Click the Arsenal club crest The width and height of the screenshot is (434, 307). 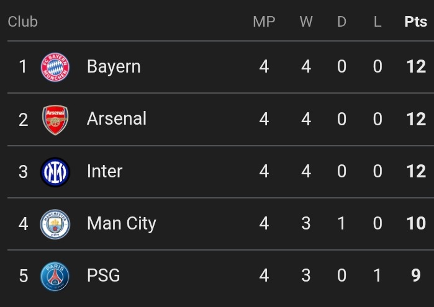pos(55,119)
